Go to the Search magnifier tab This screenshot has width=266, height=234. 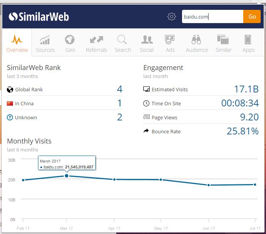[123, 44]
